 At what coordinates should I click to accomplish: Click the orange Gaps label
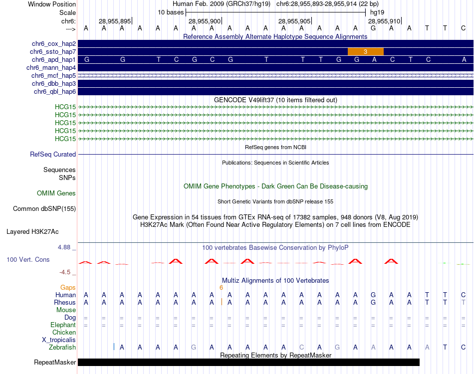(68, 288)
